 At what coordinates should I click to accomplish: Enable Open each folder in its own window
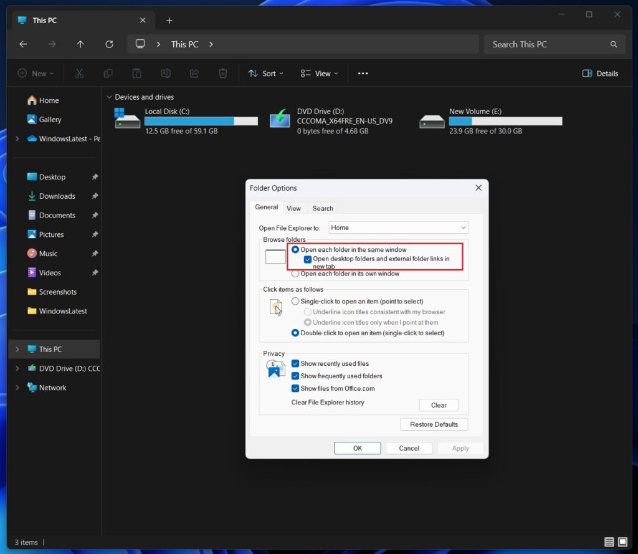[295, 273]
